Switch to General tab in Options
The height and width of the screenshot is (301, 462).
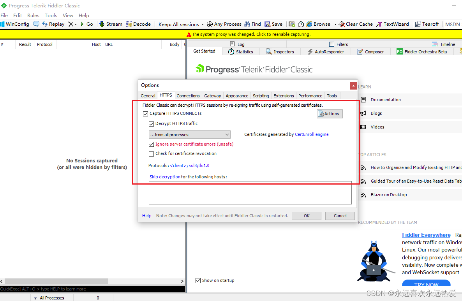(148, 96)
